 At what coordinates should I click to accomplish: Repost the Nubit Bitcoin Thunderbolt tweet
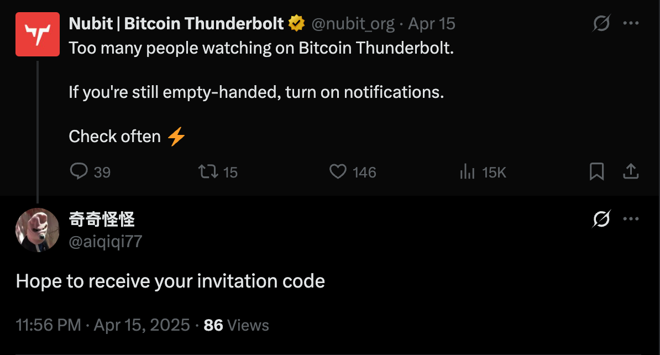(x=208, y=171)
